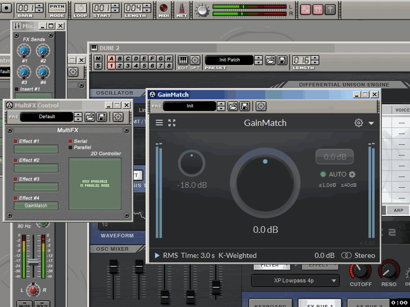Screen dimensions: 410x307
Task: Toggle the Insert #1 LED in Mixer
Action: tap(16, 89)
